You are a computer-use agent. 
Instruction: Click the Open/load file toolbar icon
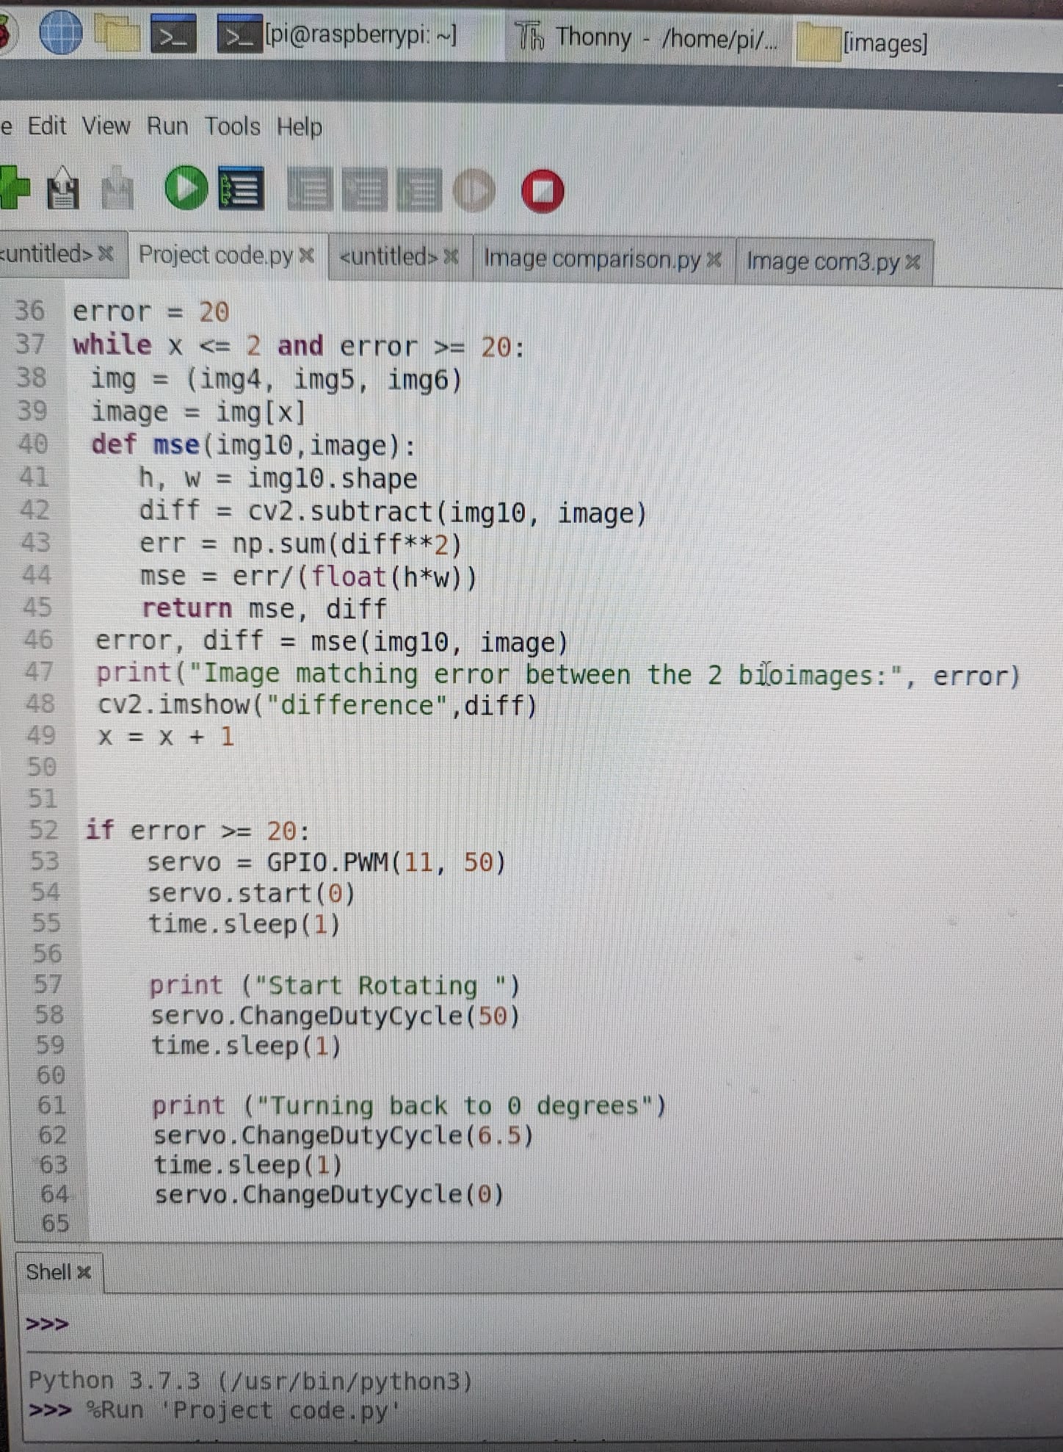click(x=63, y=188)
